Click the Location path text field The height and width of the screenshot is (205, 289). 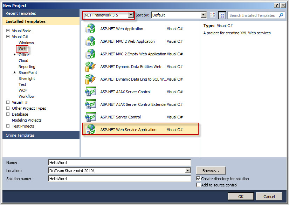click(117, 171)
